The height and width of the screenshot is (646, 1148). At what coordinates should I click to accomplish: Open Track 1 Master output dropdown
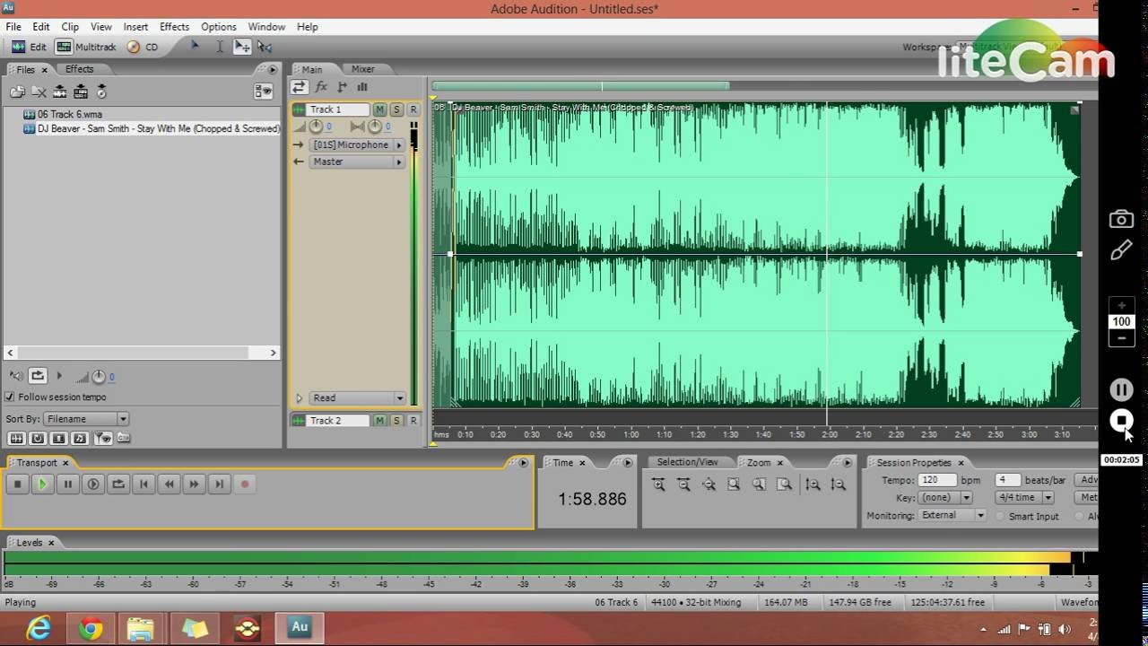pos(357,161)
